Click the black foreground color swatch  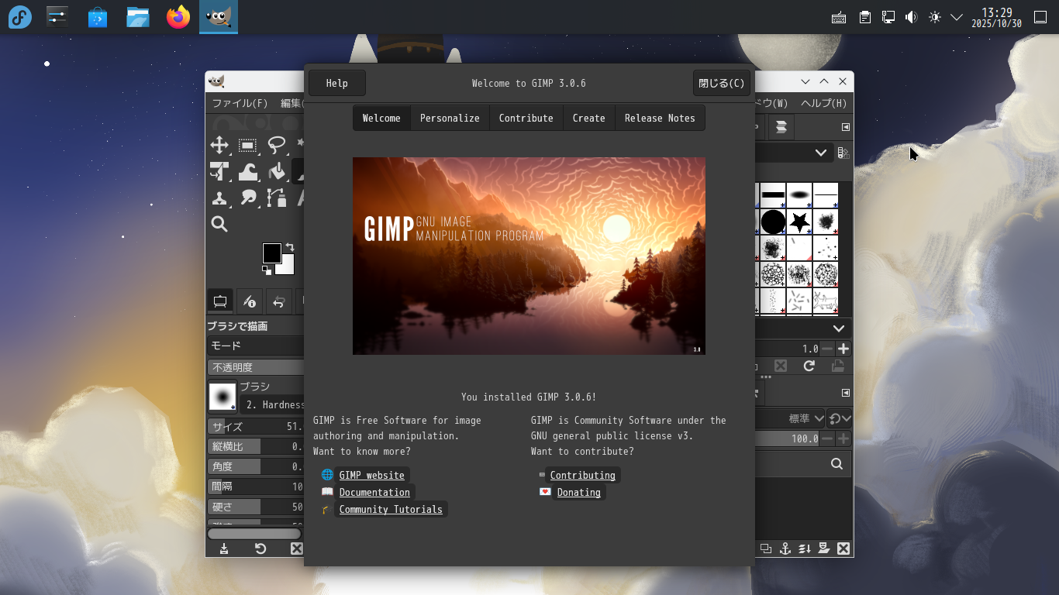pos(271,253)
